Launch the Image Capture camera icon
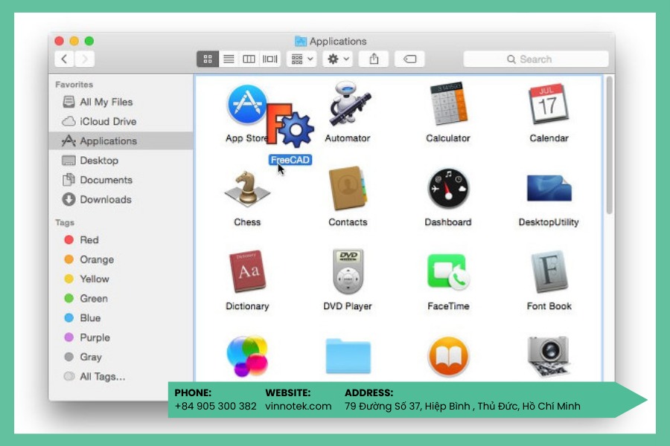670x446 pixels. pyautogui.click(x=549, y=356)
